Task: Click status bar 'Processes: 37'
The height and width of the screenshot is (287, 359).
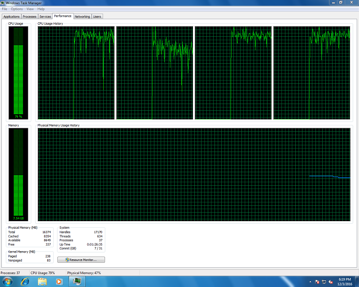Action: point(10,273)
